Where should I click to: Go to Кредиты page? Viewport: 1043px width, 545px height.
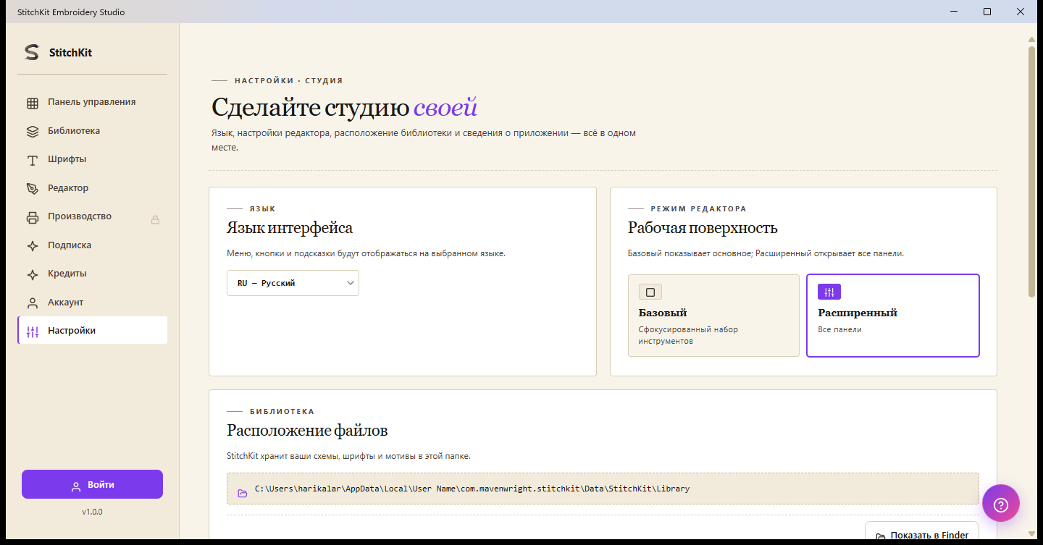(93, 274)
